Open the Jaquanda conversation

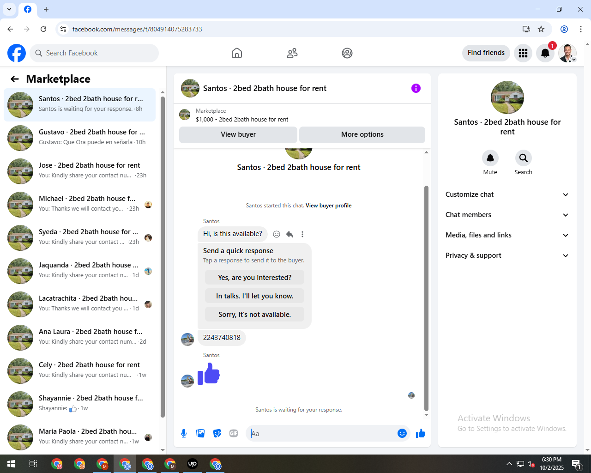click(79, 270)
